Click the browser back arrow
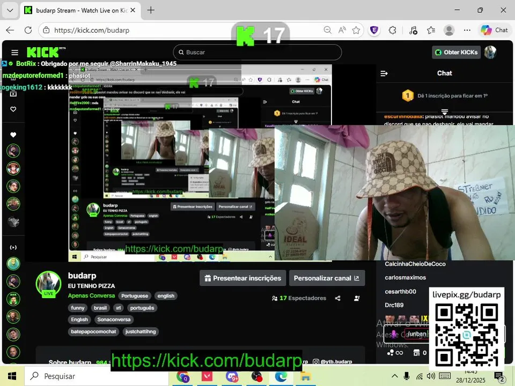515x386 pixels. [x=10, y=30]
